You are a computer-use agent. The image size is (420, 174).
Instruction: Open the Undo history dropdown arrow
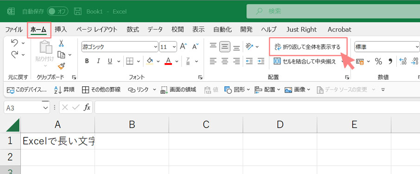(x=23, y=43)
